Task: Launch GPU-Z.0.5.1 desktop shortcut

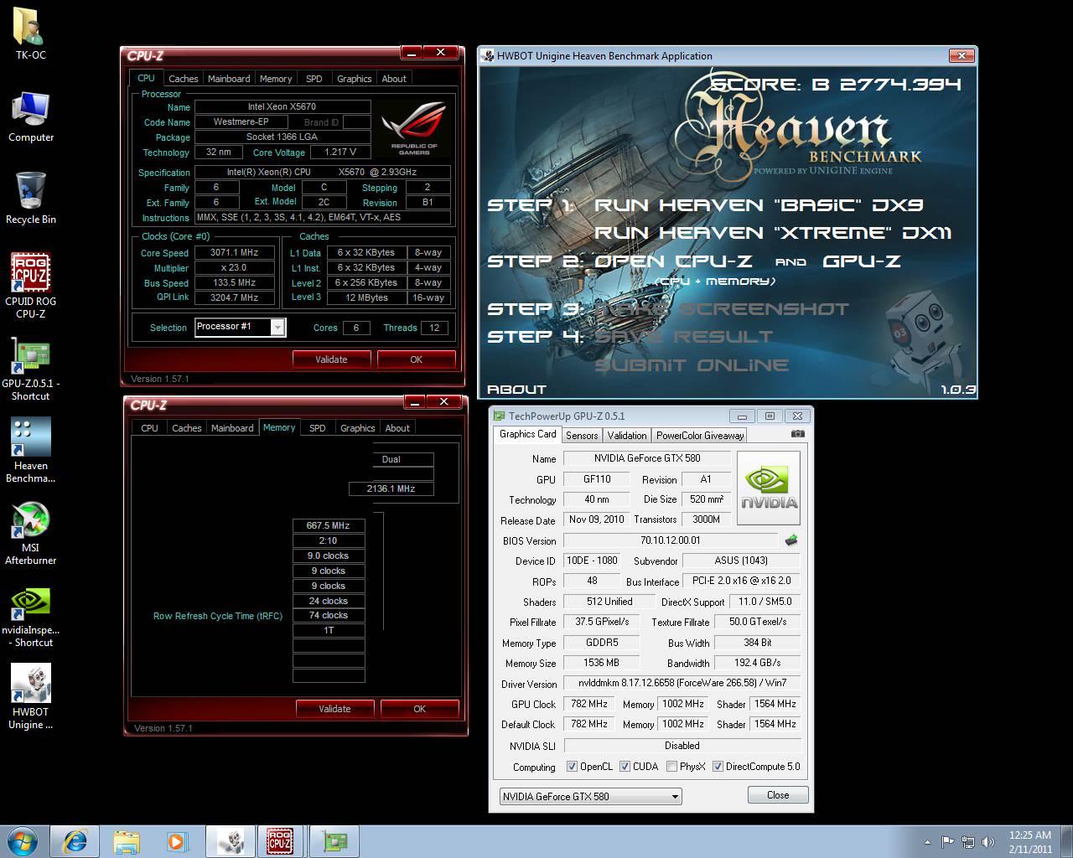Action: click(x=31, y=367)
